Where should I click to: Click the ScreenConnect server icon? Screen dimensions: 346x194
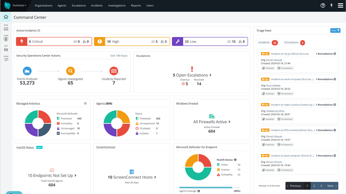coord(132,172)
